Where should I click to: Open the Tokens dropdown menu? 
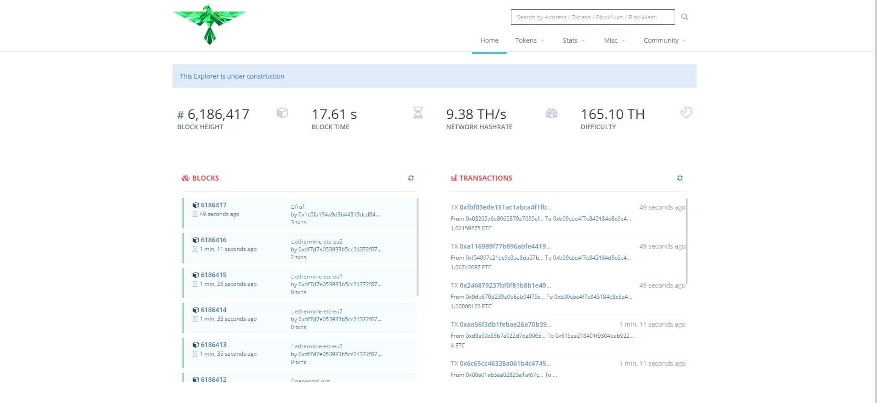(x=530, y=40)
